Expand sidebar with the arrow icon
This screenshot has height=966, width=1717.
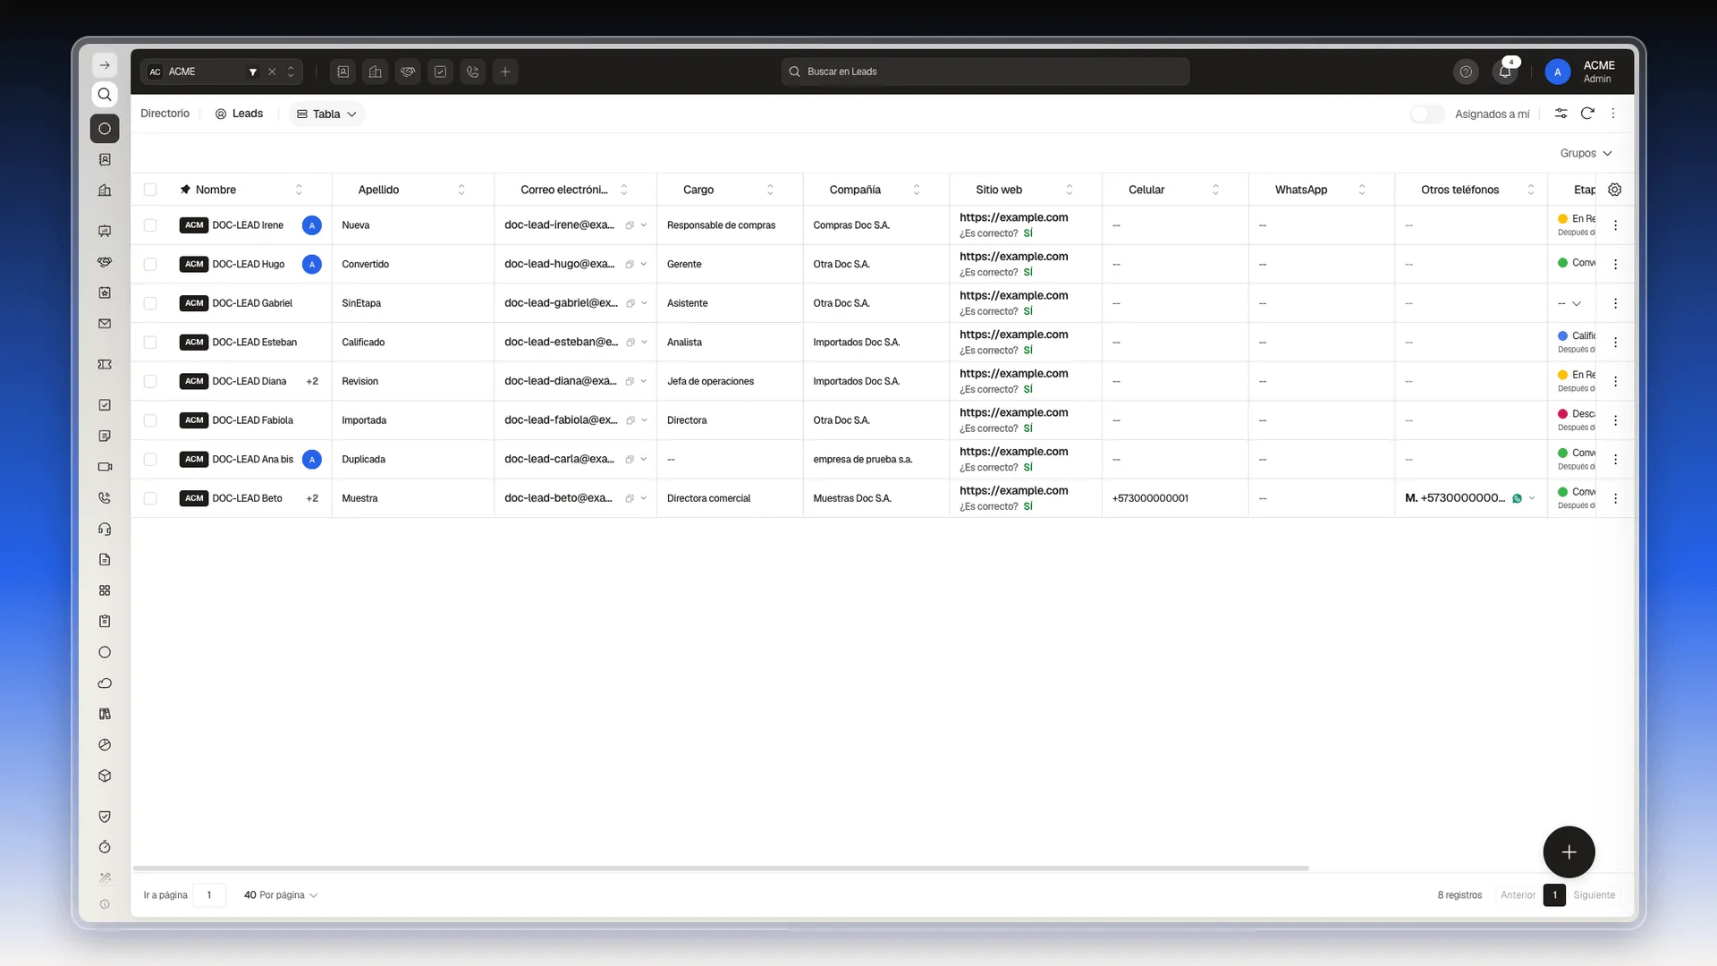[x=105, y=65]
